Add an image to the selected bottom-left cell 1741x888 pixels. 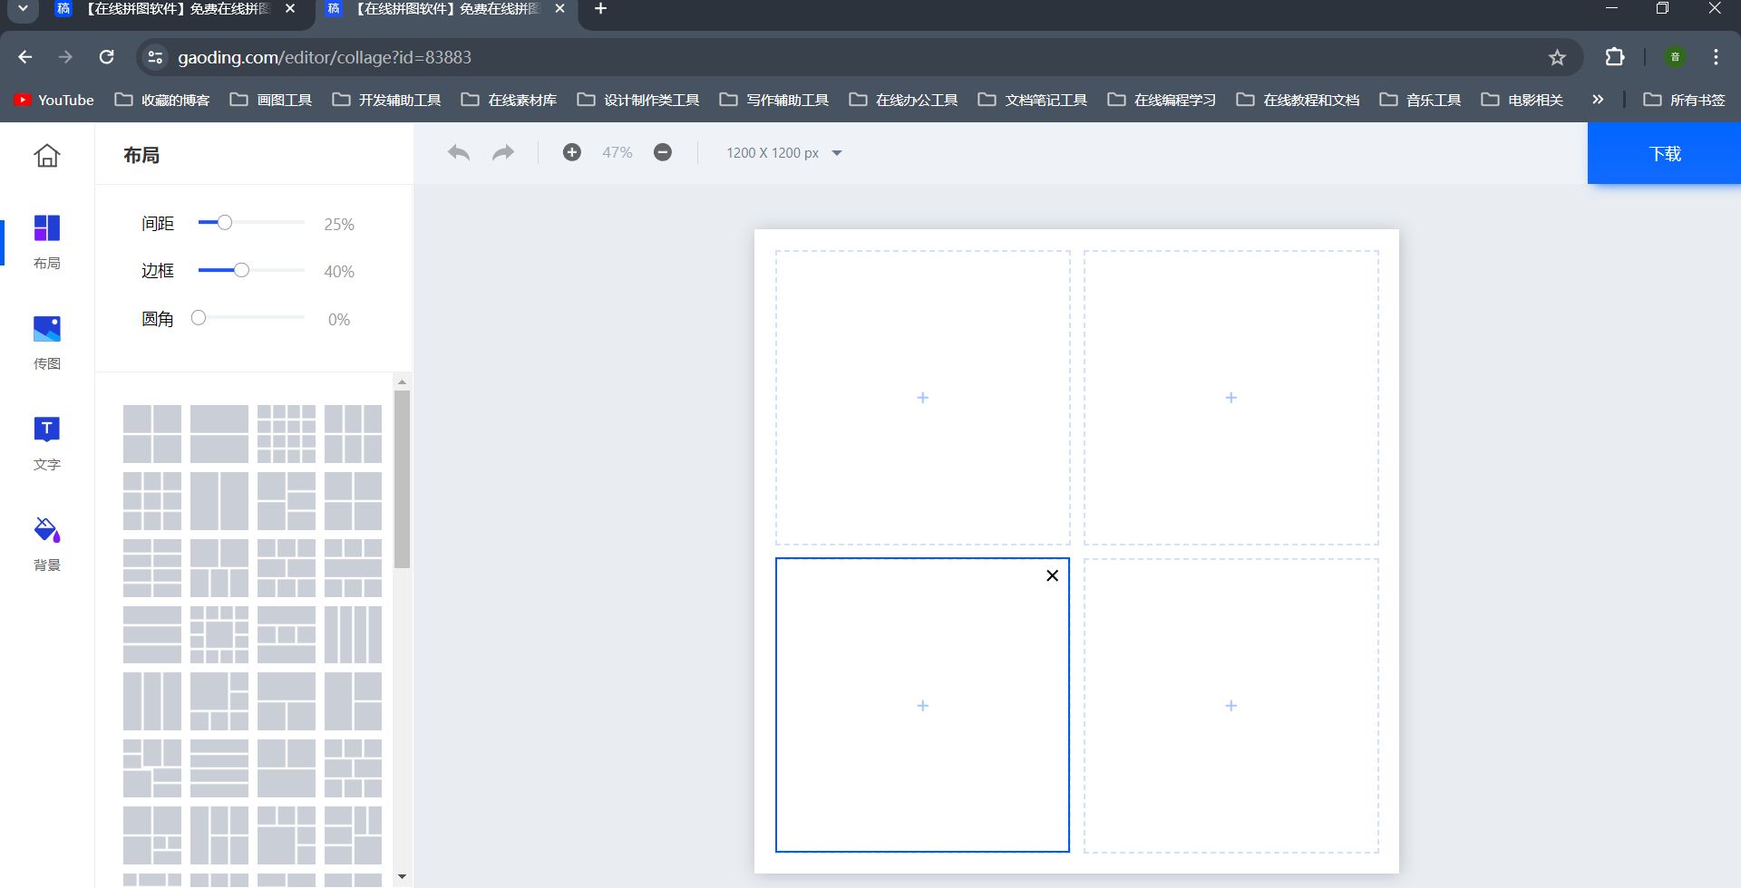(923, 706)
